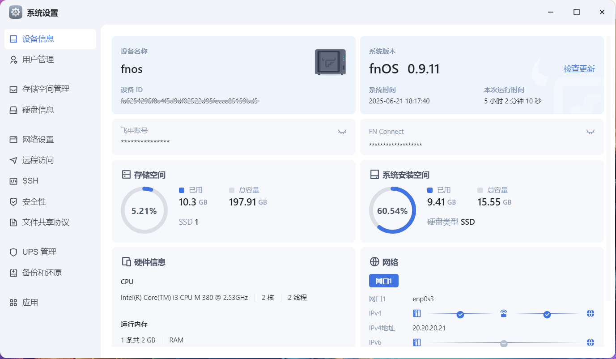Click the 系统设置 gear app icon

pos(16,13)
